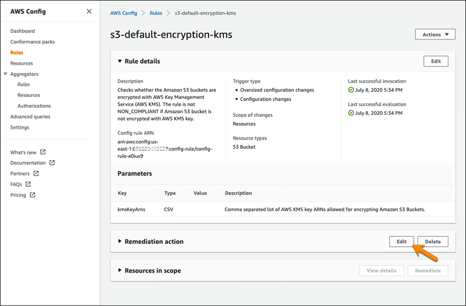Click external link icon beside Pricing
Viewport: 466px width, 306px height.
(x=32, y=195)
